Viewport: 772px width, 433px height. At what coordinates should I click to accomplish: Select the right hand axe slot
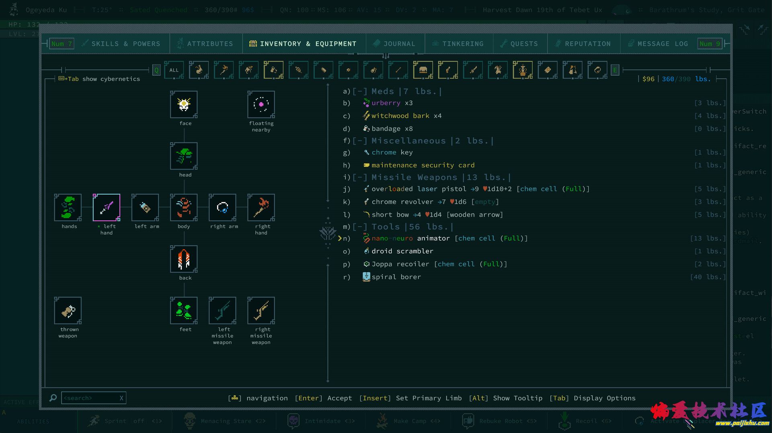click(261, 207)
